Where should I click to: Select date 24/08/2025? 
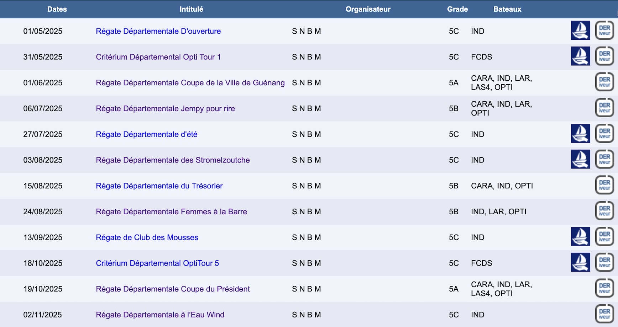pyautogui.click(x=43, y=211)
